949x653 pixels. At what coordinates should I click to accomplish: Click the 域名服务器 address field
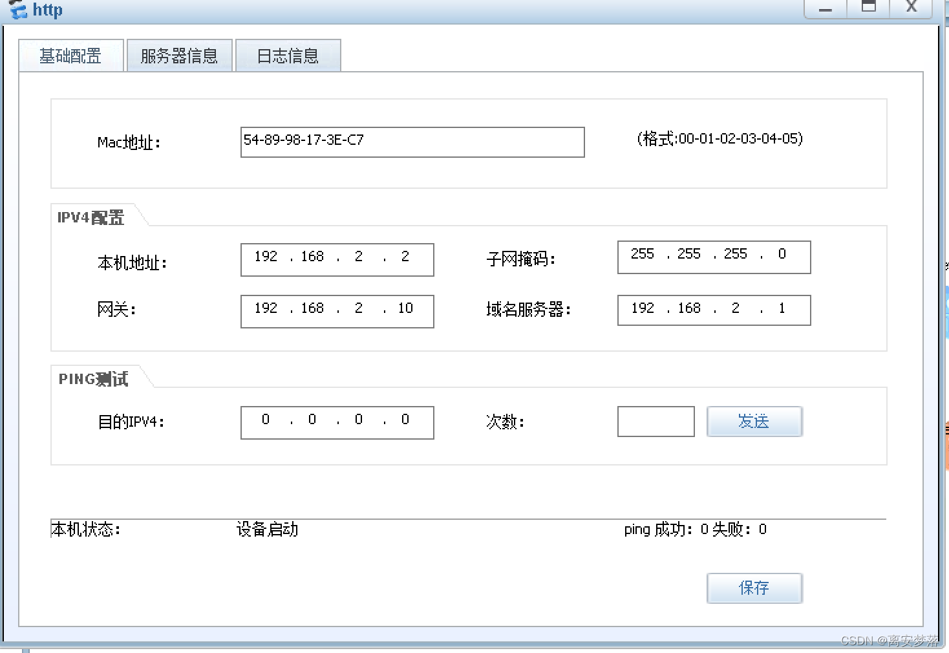(x=714, y=309)
